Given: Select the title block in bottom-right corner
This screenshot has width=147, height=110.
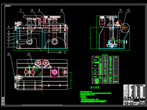Looking at the screenshot, I should 134,95.
